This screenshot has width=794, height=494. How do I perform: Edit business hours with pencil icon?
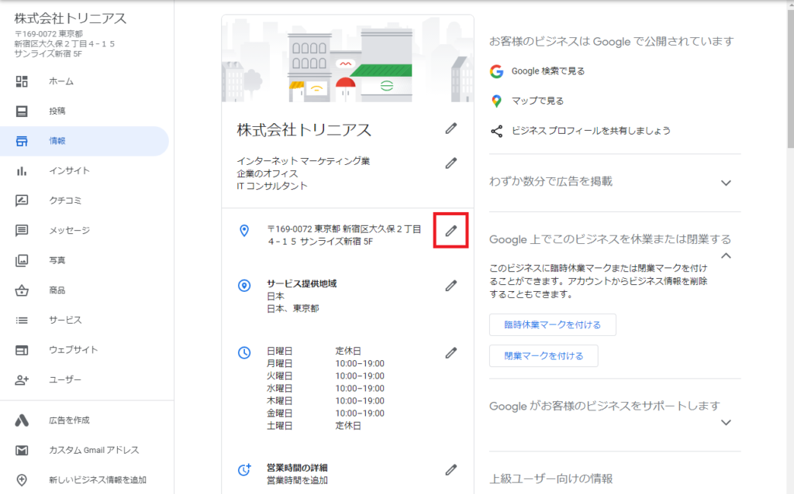pos(451,353)
